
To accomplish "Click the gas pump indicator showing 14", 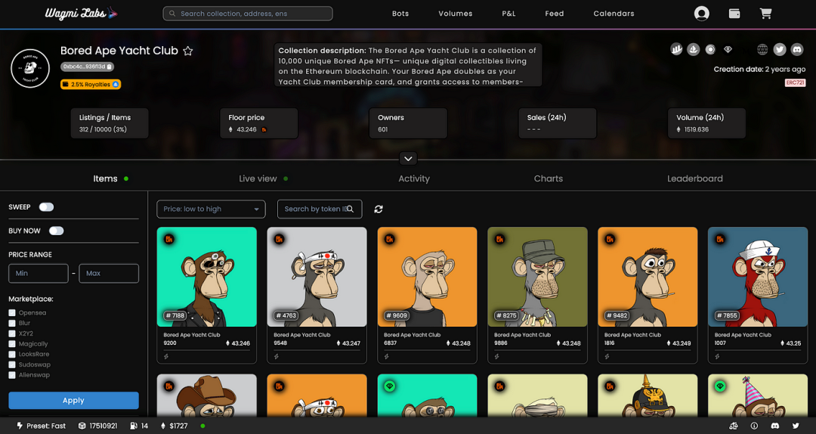I will click(139, 426).
